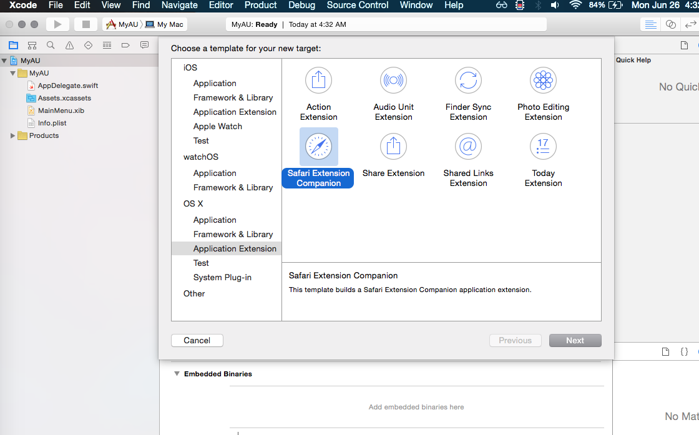Image resolution: width=699 pixels, height=435 pixels.
Task: Choose the Share Extension template
Action: click(x=393, y=155)
